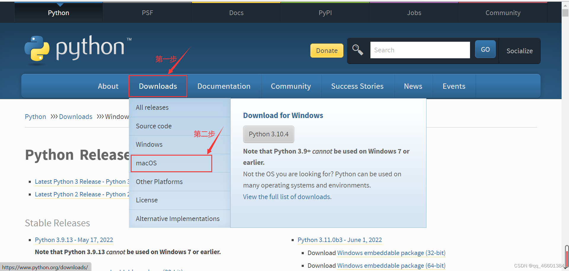Click the scrollbar up arrow
This screenshot has height=271, width=569.
(x=565, y=5)
